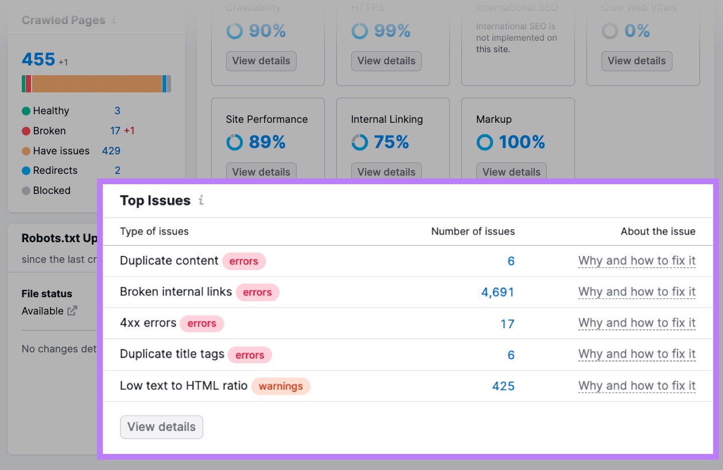Open fix guide for Broken internal links

click(637, 292)
